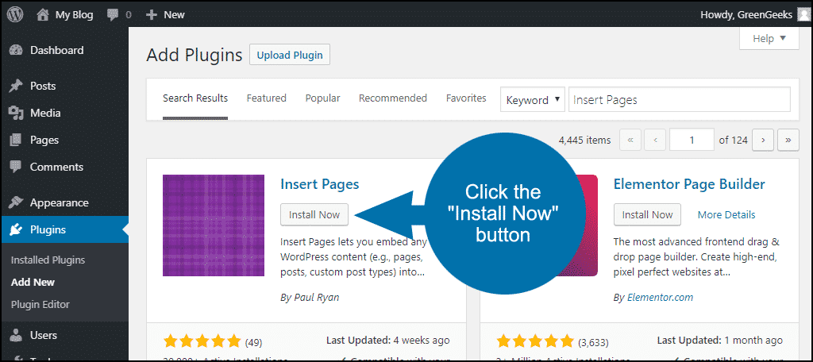Click the Media library icon
The width and height of the screenshot is (813, 362).
(16, 113)
